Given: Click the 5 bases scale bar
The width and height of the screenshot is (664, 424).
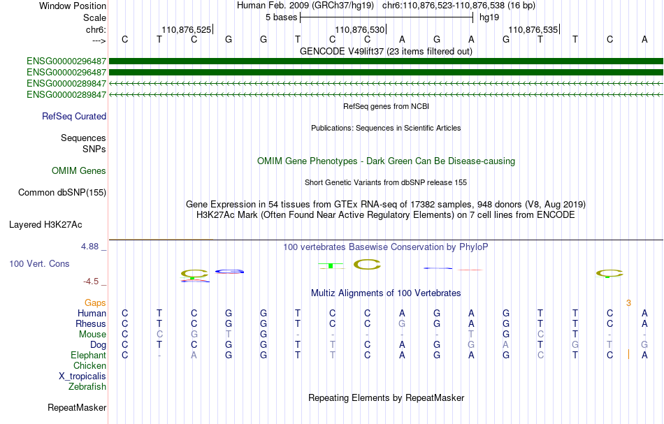Looking at the screenshot, I should click(387, 17).
